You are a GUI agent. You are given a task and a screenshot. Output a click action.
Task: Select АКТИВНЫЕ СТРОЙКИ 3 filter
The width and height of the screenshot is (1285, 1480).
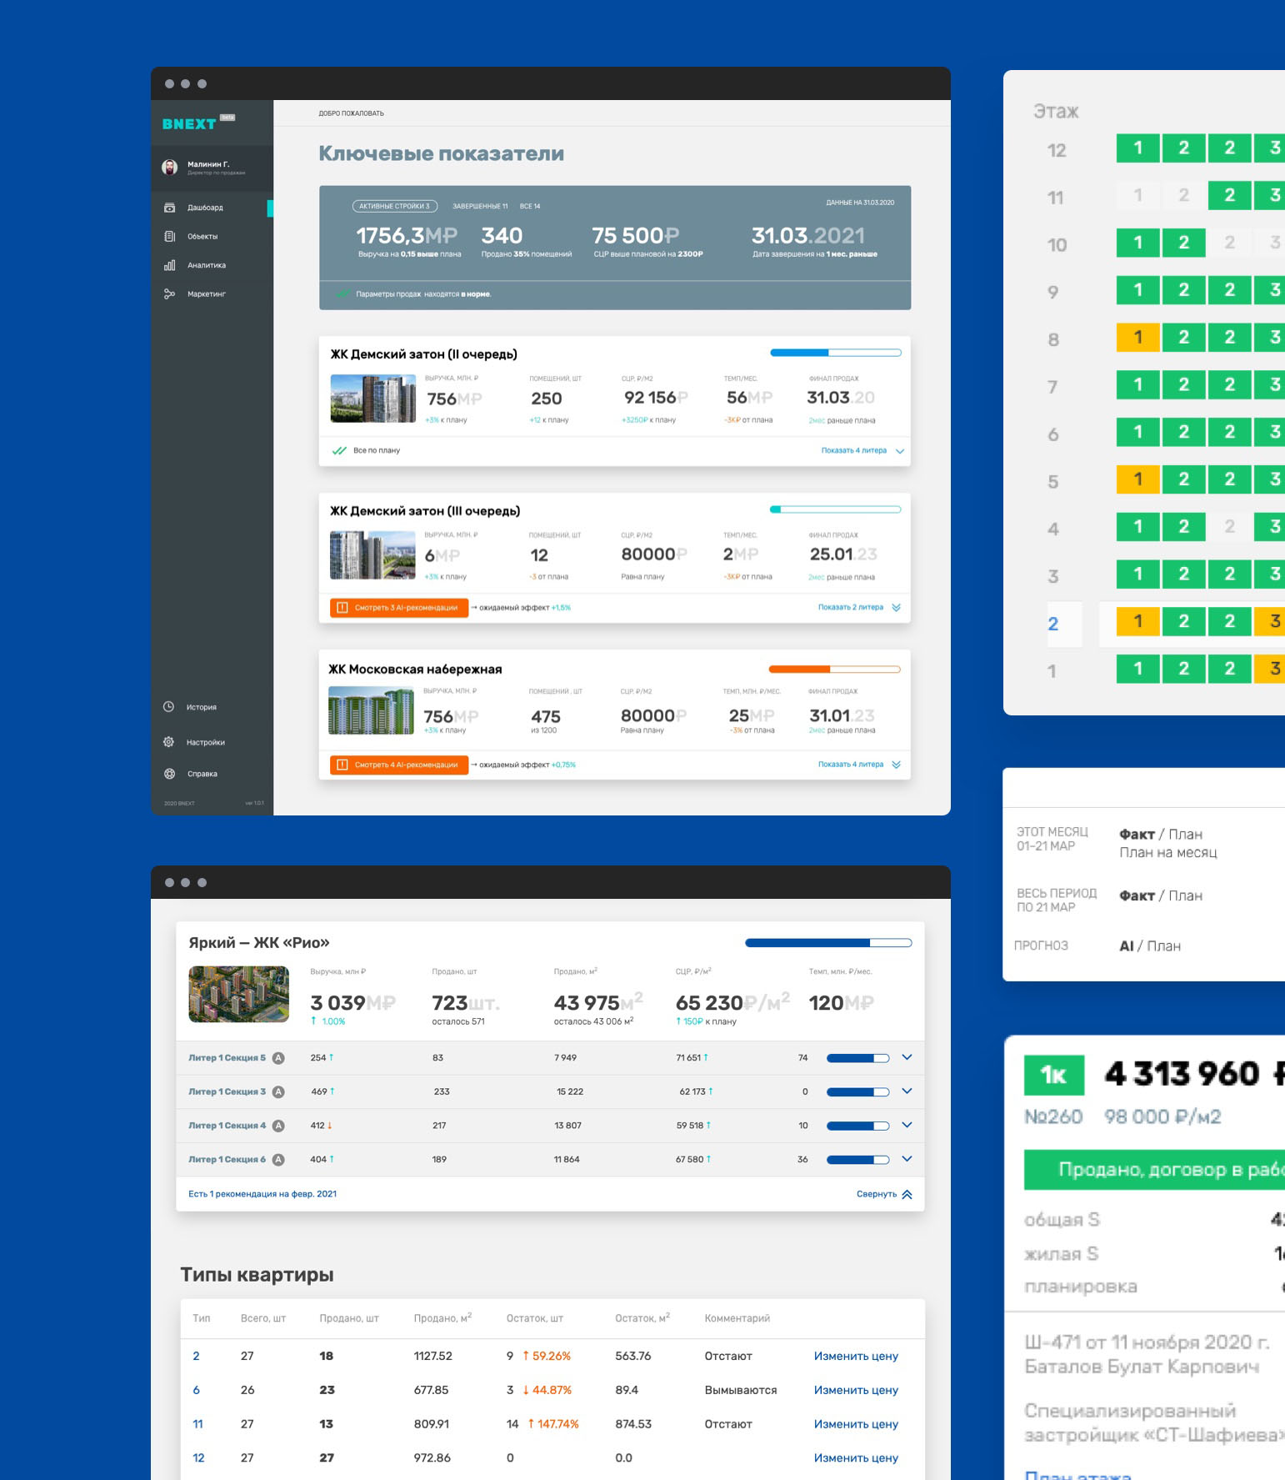pyautogui.click(x=395, y=206)
